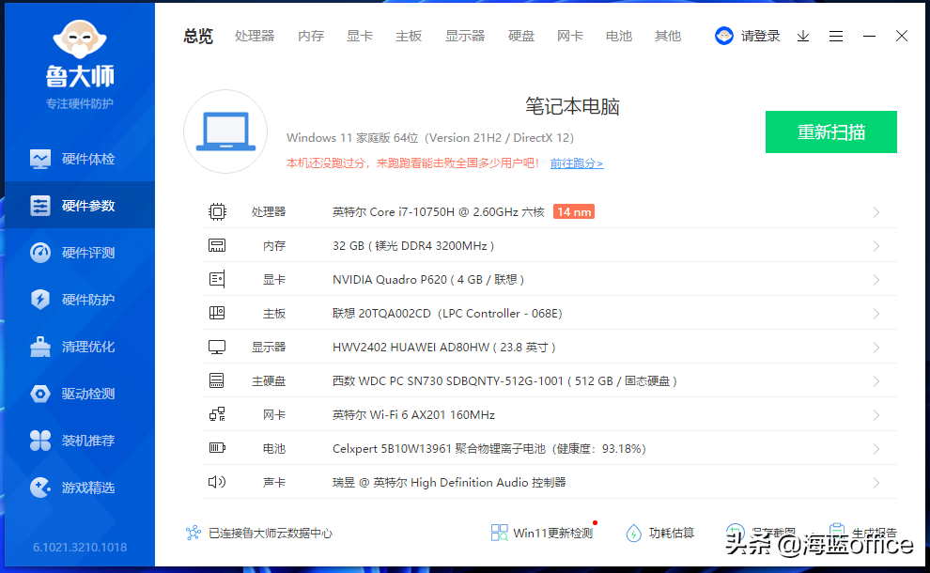Click the laptop computer icon
This screenshot has height=573, width=930.
tap(225, 132)
